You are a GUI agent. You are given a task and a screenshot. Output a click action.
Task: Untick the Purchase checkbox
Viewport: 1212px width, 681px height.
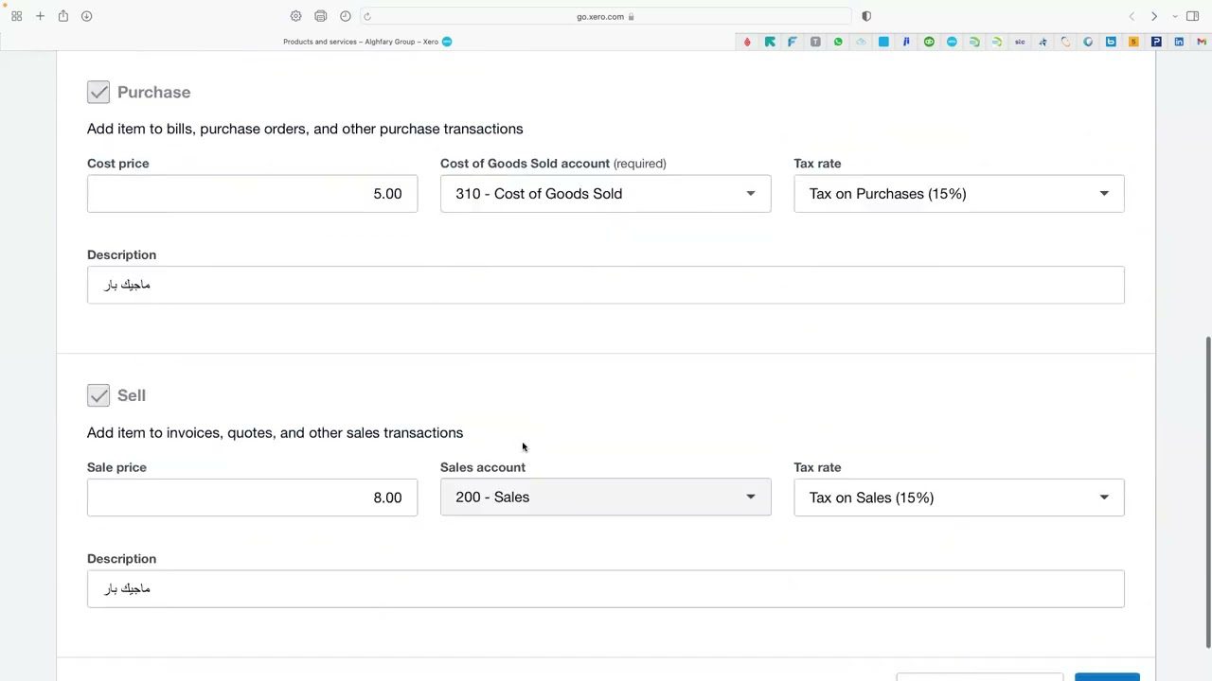[98, 92]
